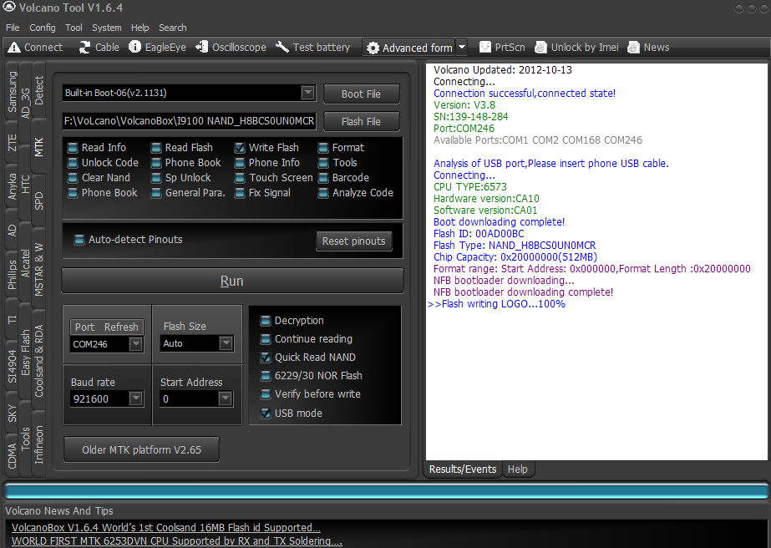The width and height of the screenshot is (771, 548).
Task: Click the Refresh port button
Action: pyautogui.click(x=121, y=327)
